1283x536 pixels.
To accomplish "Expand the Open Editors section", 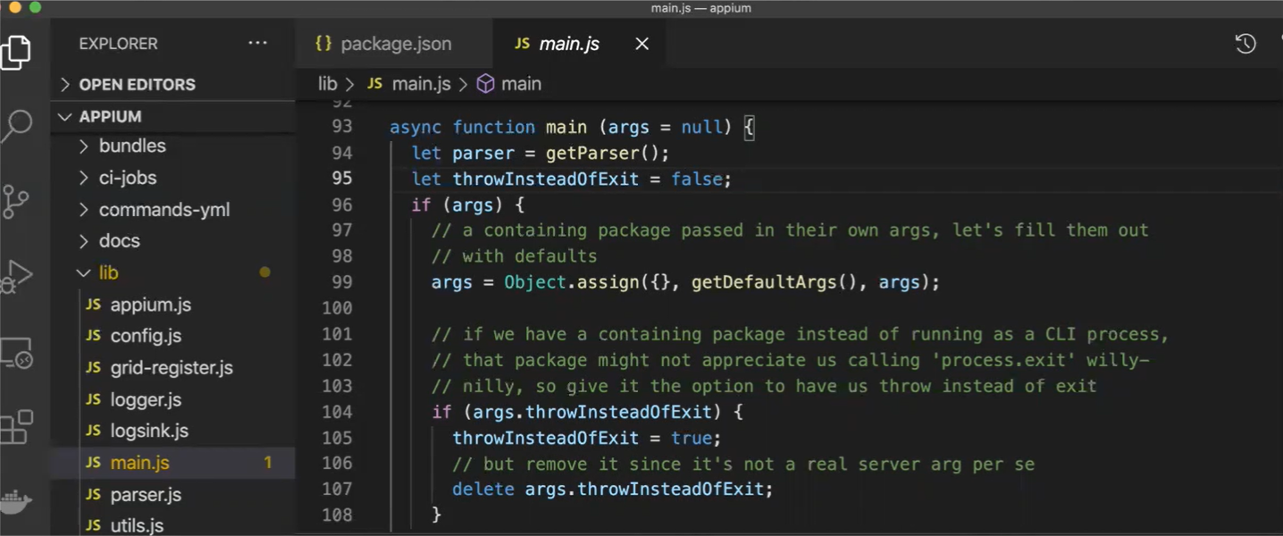I will [137, 84].
